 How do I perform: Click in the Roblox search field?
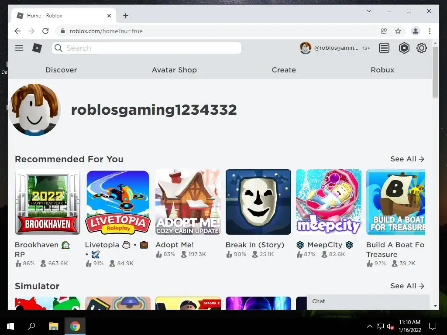(x=147, y=48)
